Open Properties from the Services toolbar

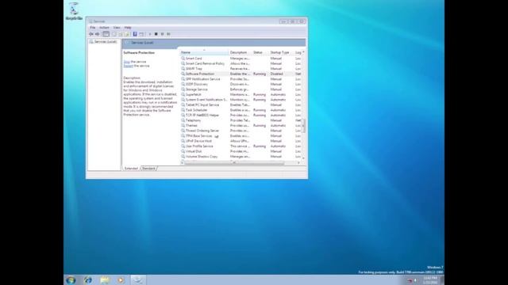[x=114, y=34]
